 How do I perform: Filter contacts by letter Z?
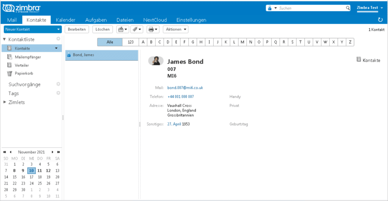[x=350, y=42]
